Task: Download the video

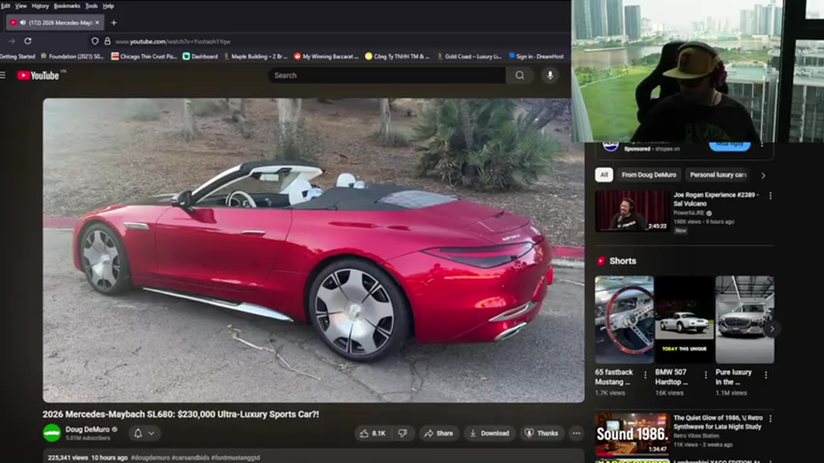Action: click(x=489, y=433)
